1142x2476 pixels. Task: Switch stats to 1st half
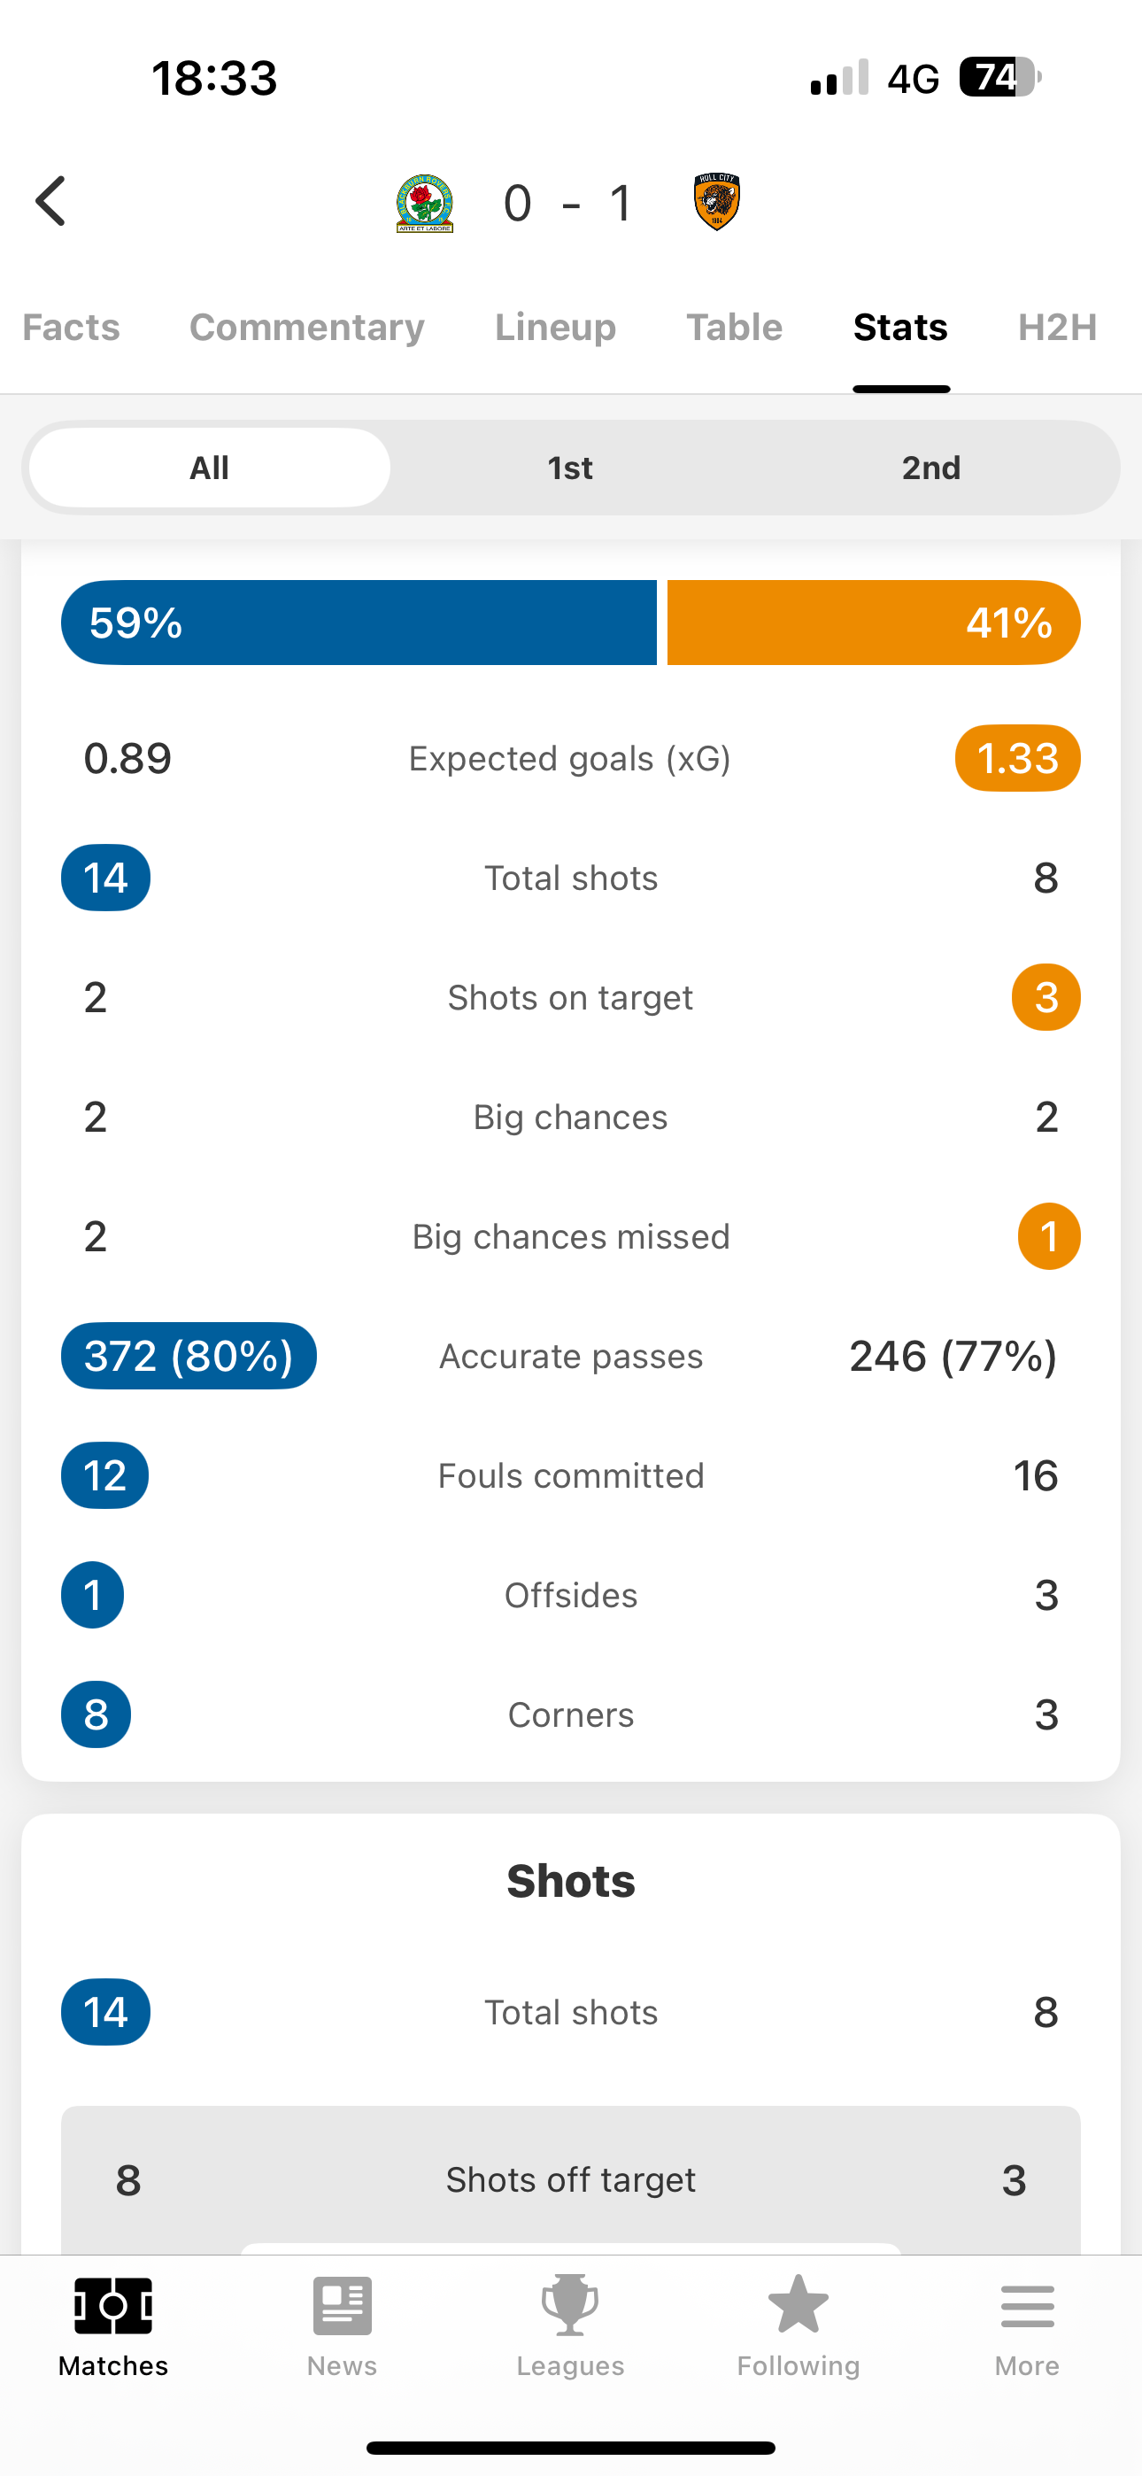click(x=570, y=468)
